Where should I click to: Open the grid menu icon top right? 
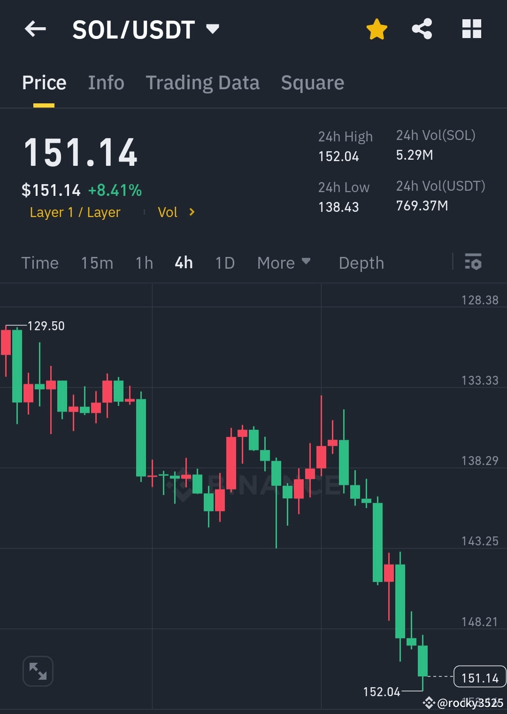tap(471, 29)
